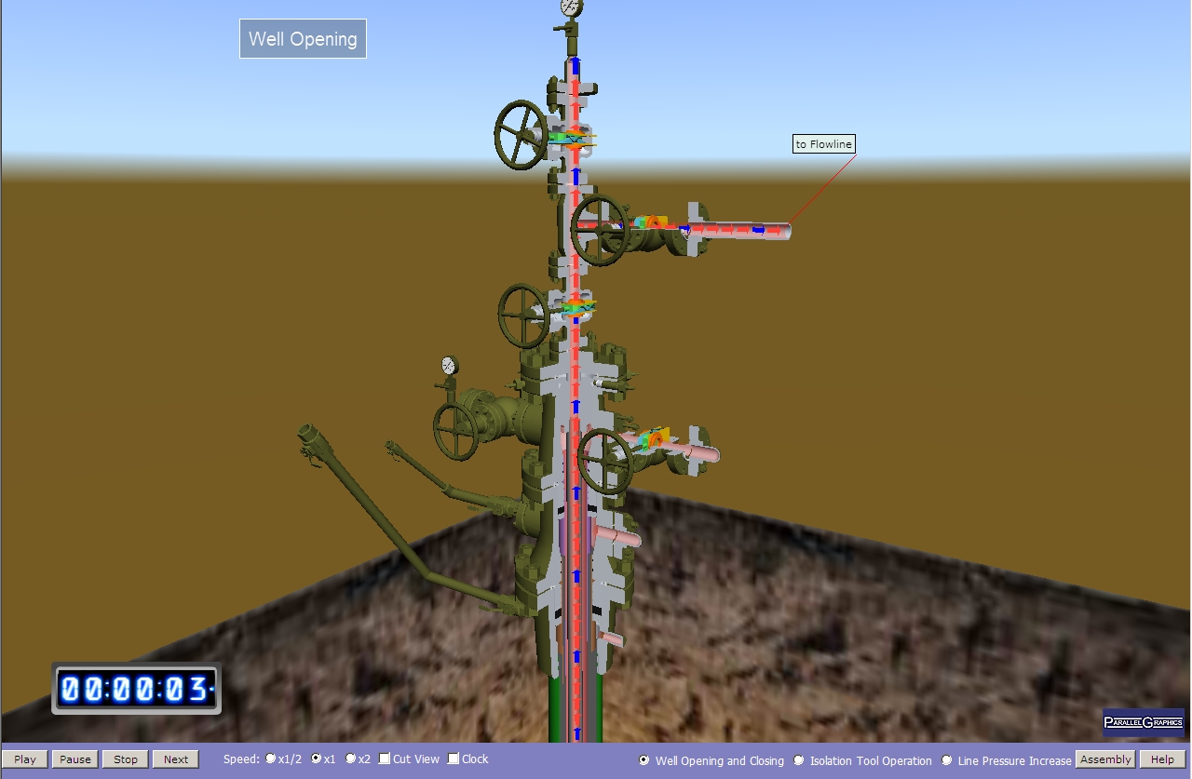The width and height of the screenshot is (1192, 779).
Task: Click the digital clock display
Action: click(137, 690)
